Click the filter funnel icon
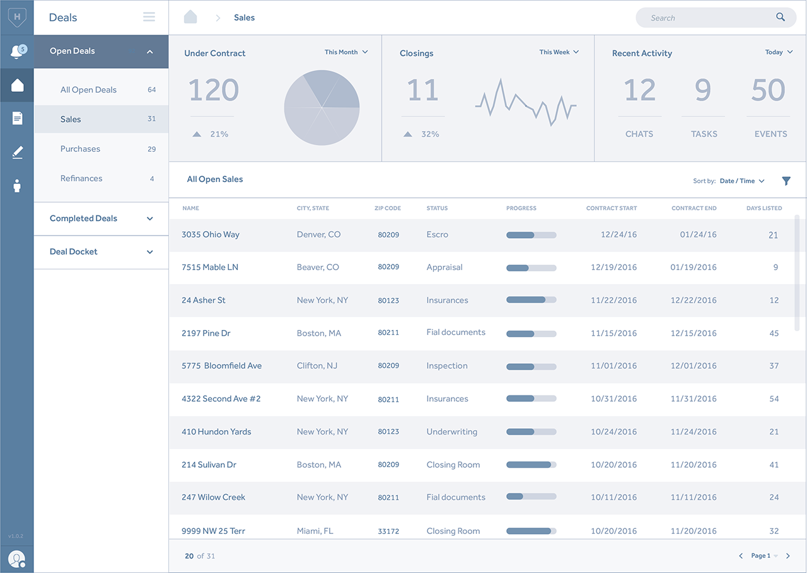Viewport: 807px width, 573px height. [x=786, y=181]
